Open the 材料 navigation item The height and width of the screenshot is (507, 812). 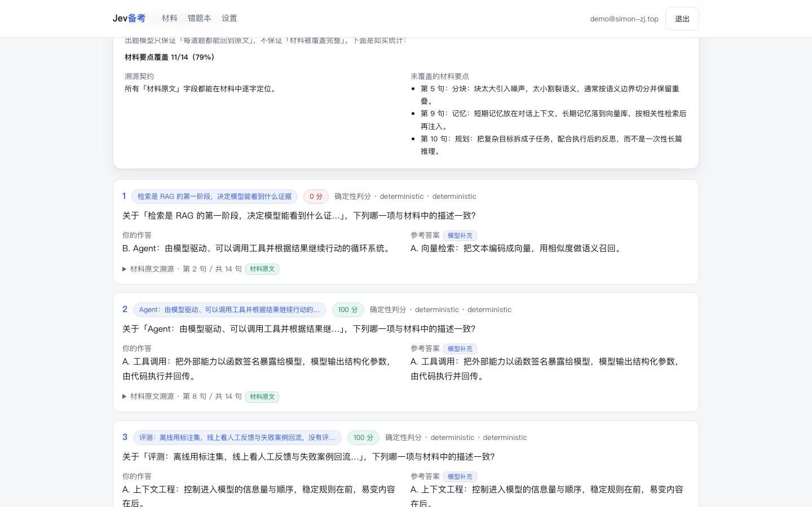click(x=170, y=19)
